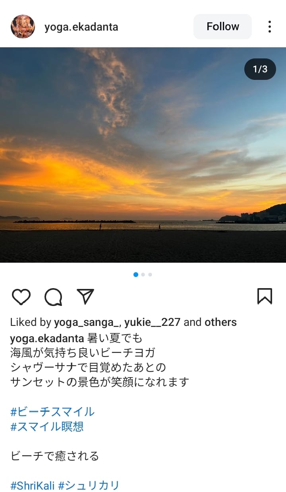This screenshot has width=286, height=492.
Task: Open the three-dot more options menu
Action: [269, 27]
